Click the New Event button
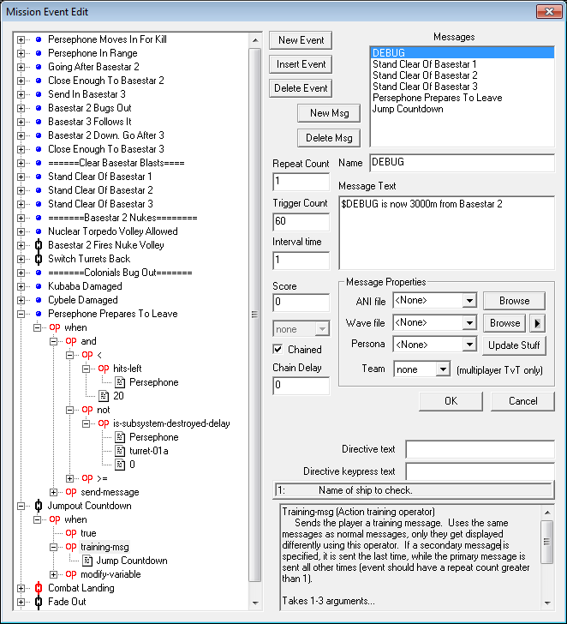Image resolution: width=567 pixels, height=624 pixels. click(301, 40)
